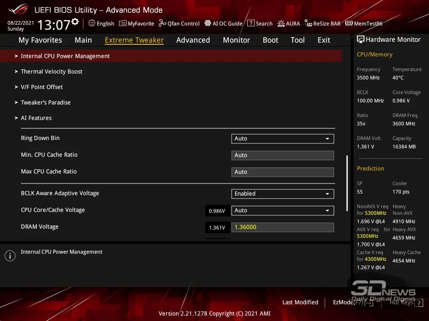Open Ring Down Bin dropdown

(283, 139)
